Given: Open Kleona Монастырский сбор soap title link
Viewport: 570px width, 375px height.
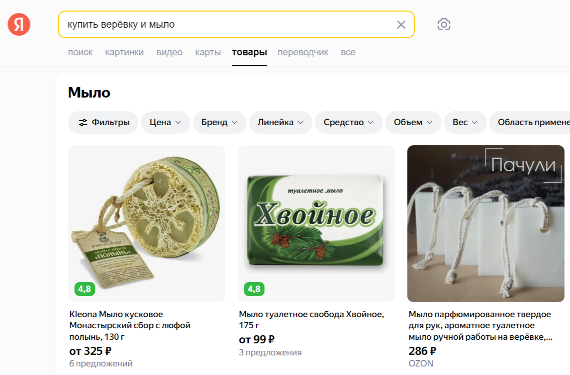Looking at the screenshot, I should coord(130,325).
